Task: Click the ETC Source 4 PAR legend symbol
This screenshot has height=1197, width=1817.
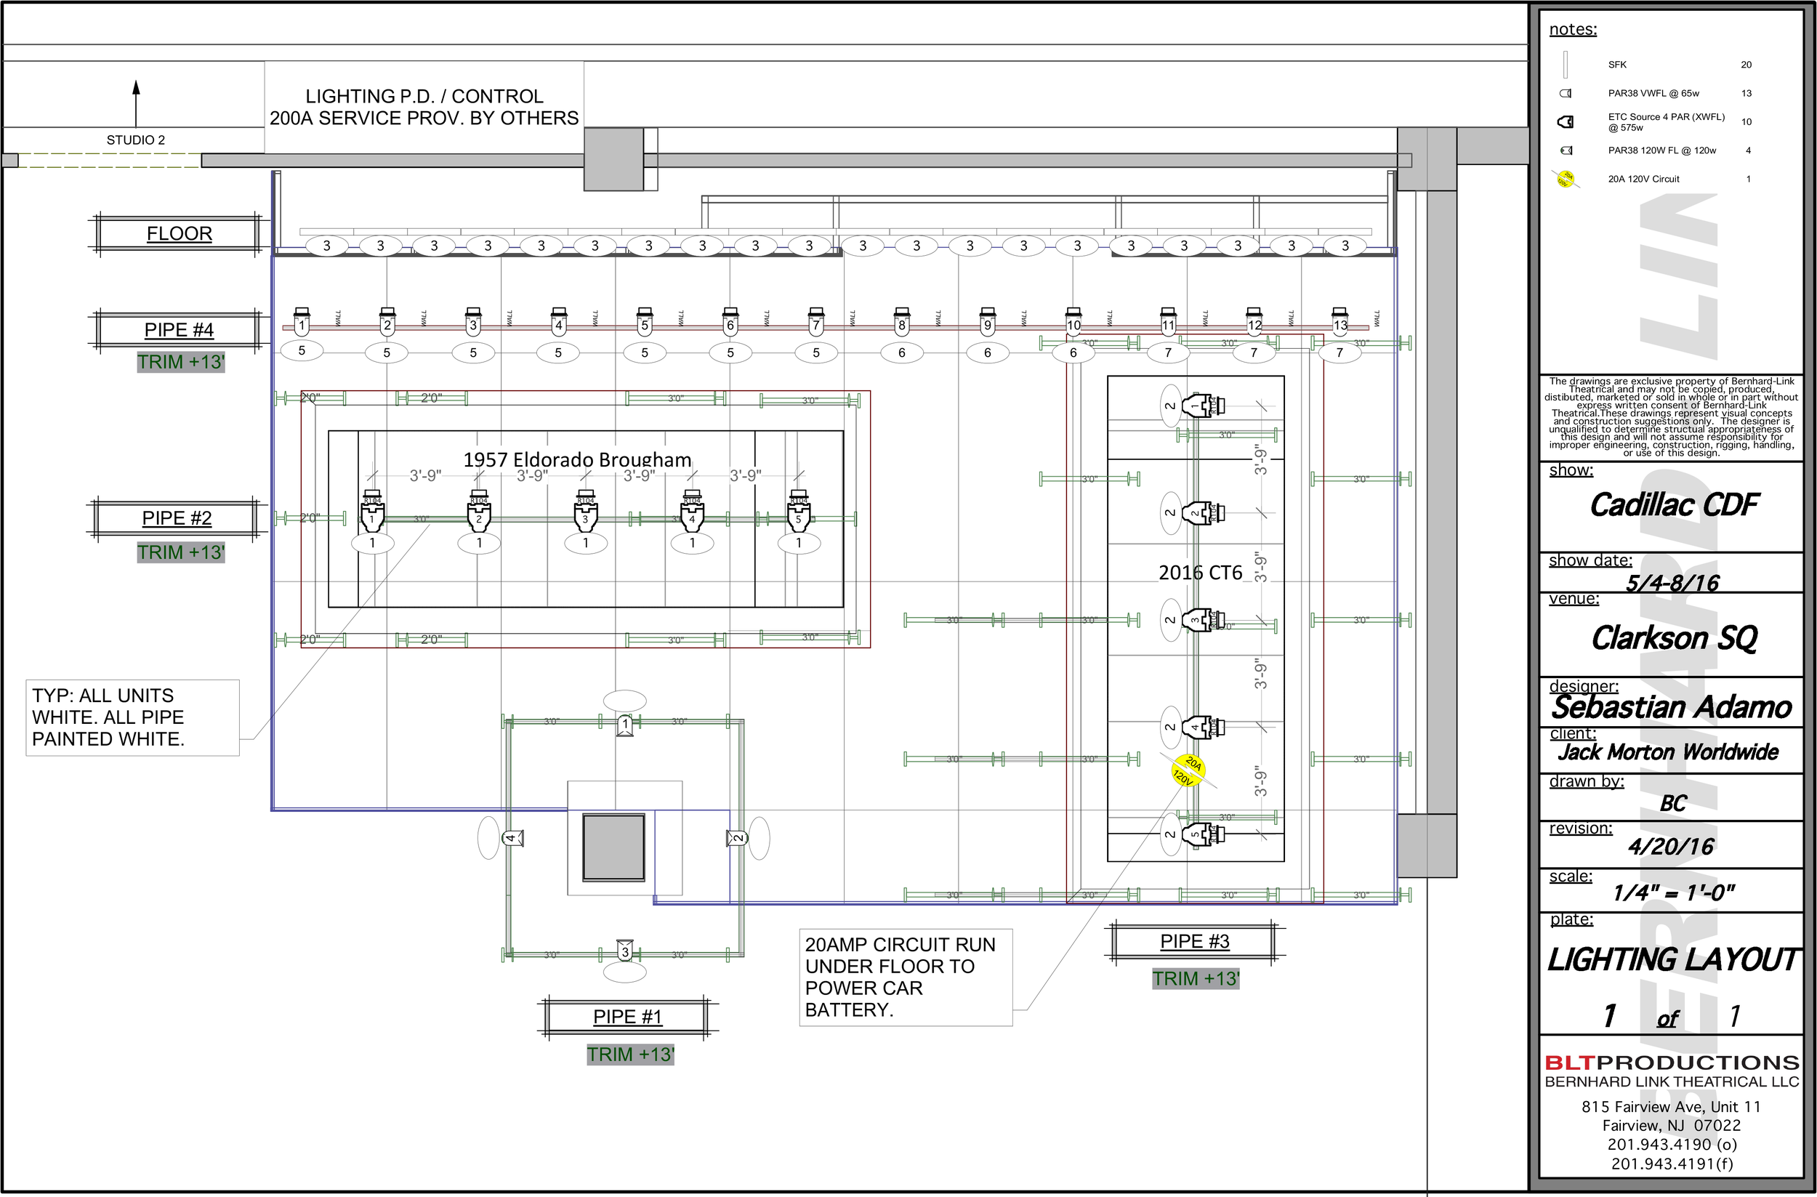Action: [1565, 121]
